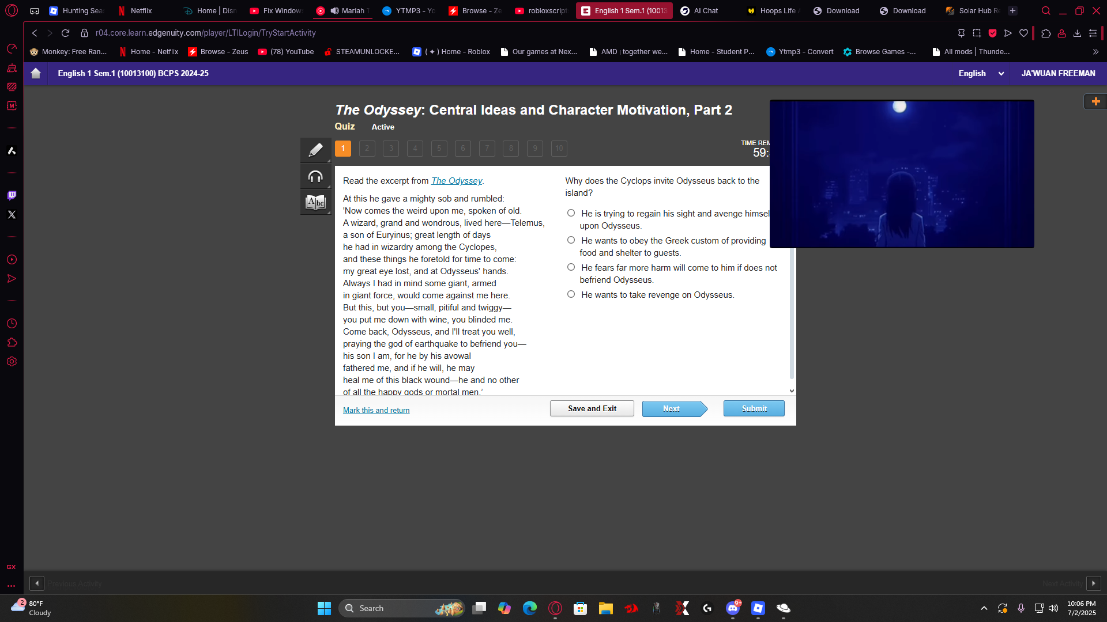This screenshot has height=622, width=1107.
Task: Switch to the AI Chat browser tab
Action: (706, 10)
